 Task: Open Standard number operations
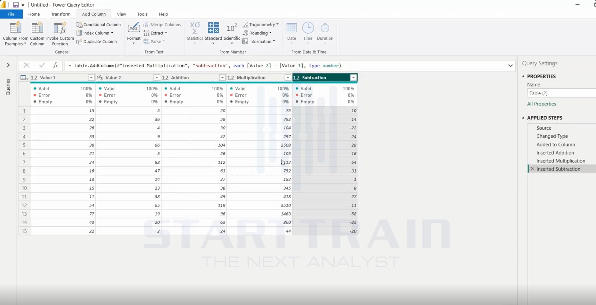pyautogui.click(x=213, y=33)
